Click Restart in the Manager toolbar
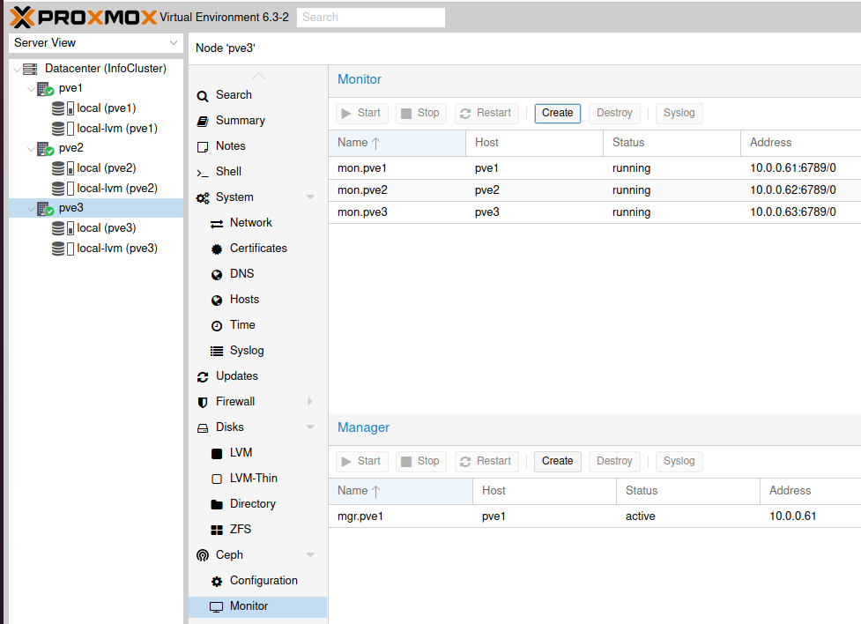Viewport: 861px width, 624px height. (x=486, y=462)
